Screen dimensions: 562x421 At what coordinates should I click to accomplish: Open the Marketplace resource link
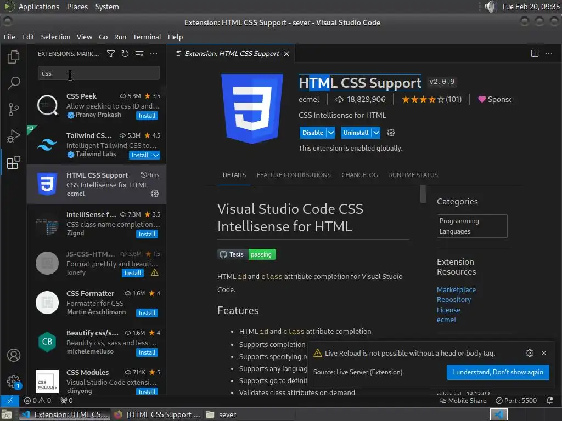point(456,289)
